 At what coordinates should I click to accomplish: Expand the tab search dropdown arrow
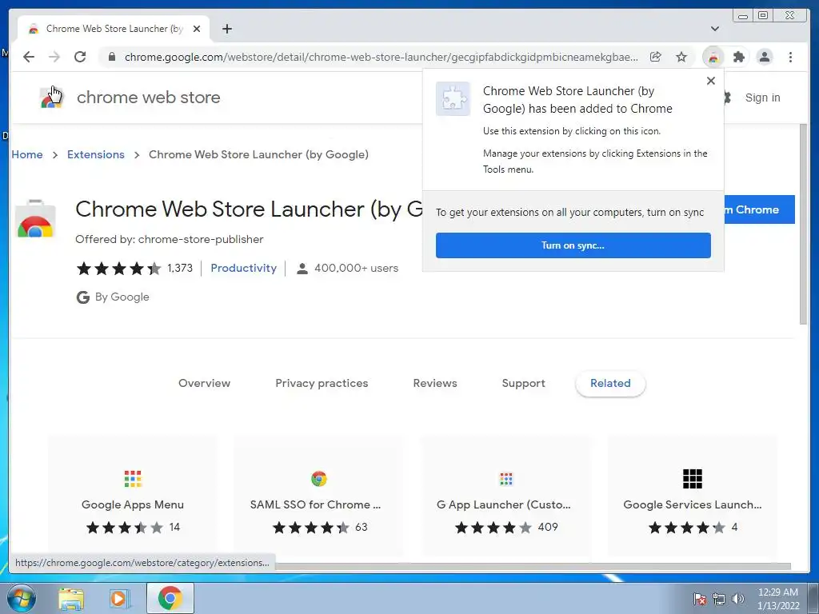coord(715,29)
